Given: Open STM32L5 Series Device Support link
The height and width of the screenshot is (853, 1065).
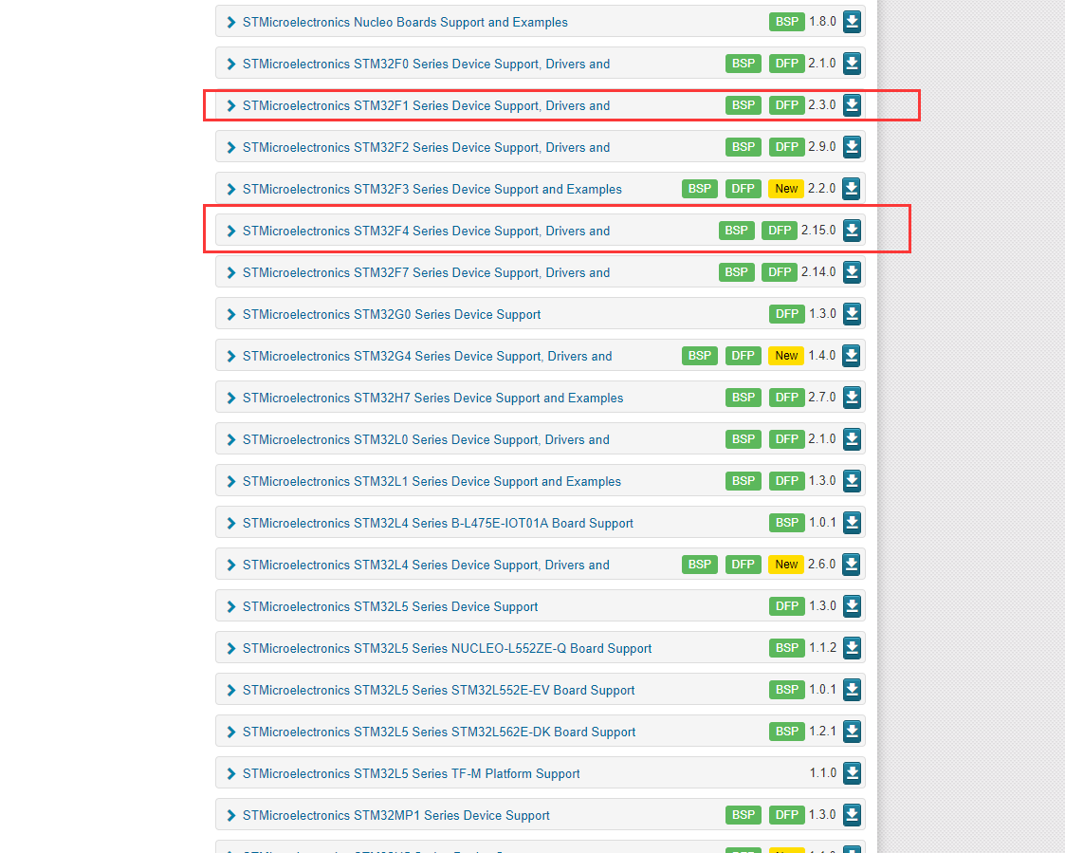Looking at the screenshot, I should pyautogui.click(x=390, y=606).
